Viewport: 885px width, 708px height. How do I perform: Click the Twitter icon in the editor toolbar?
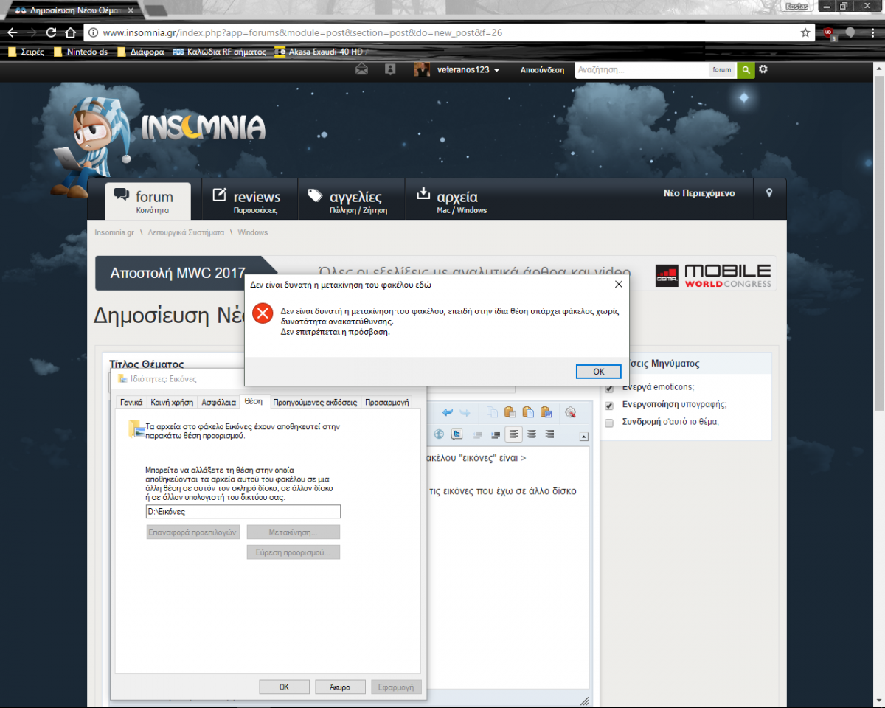(457, 434)
